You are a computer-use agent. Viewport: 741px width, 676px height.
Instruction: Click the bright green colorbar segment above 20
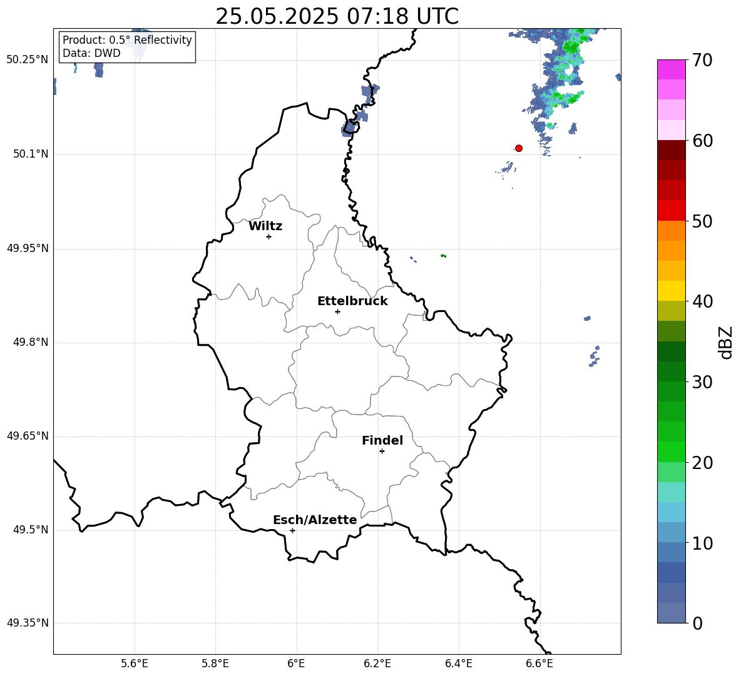[x=671, y=452]
